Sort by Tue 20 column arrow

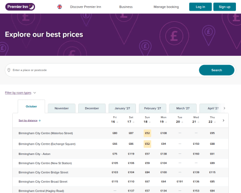point(182,122)
